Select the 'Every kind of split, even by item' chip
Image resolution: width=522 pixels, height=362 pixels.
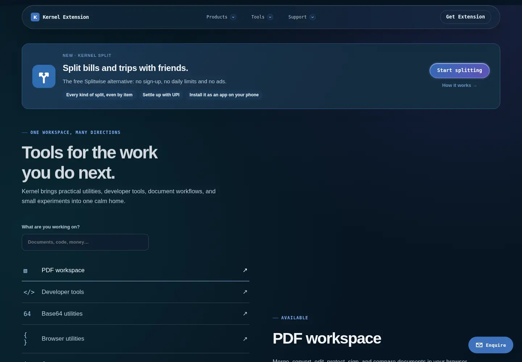[x=99, y=95]
